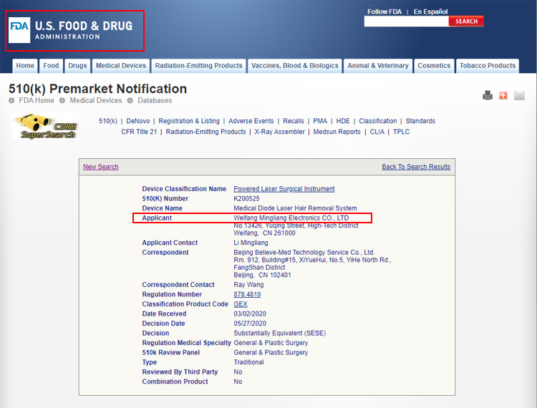Open the Vaccines, Blood & Biologics tab
537x408 pixels.
click(295, 66)
